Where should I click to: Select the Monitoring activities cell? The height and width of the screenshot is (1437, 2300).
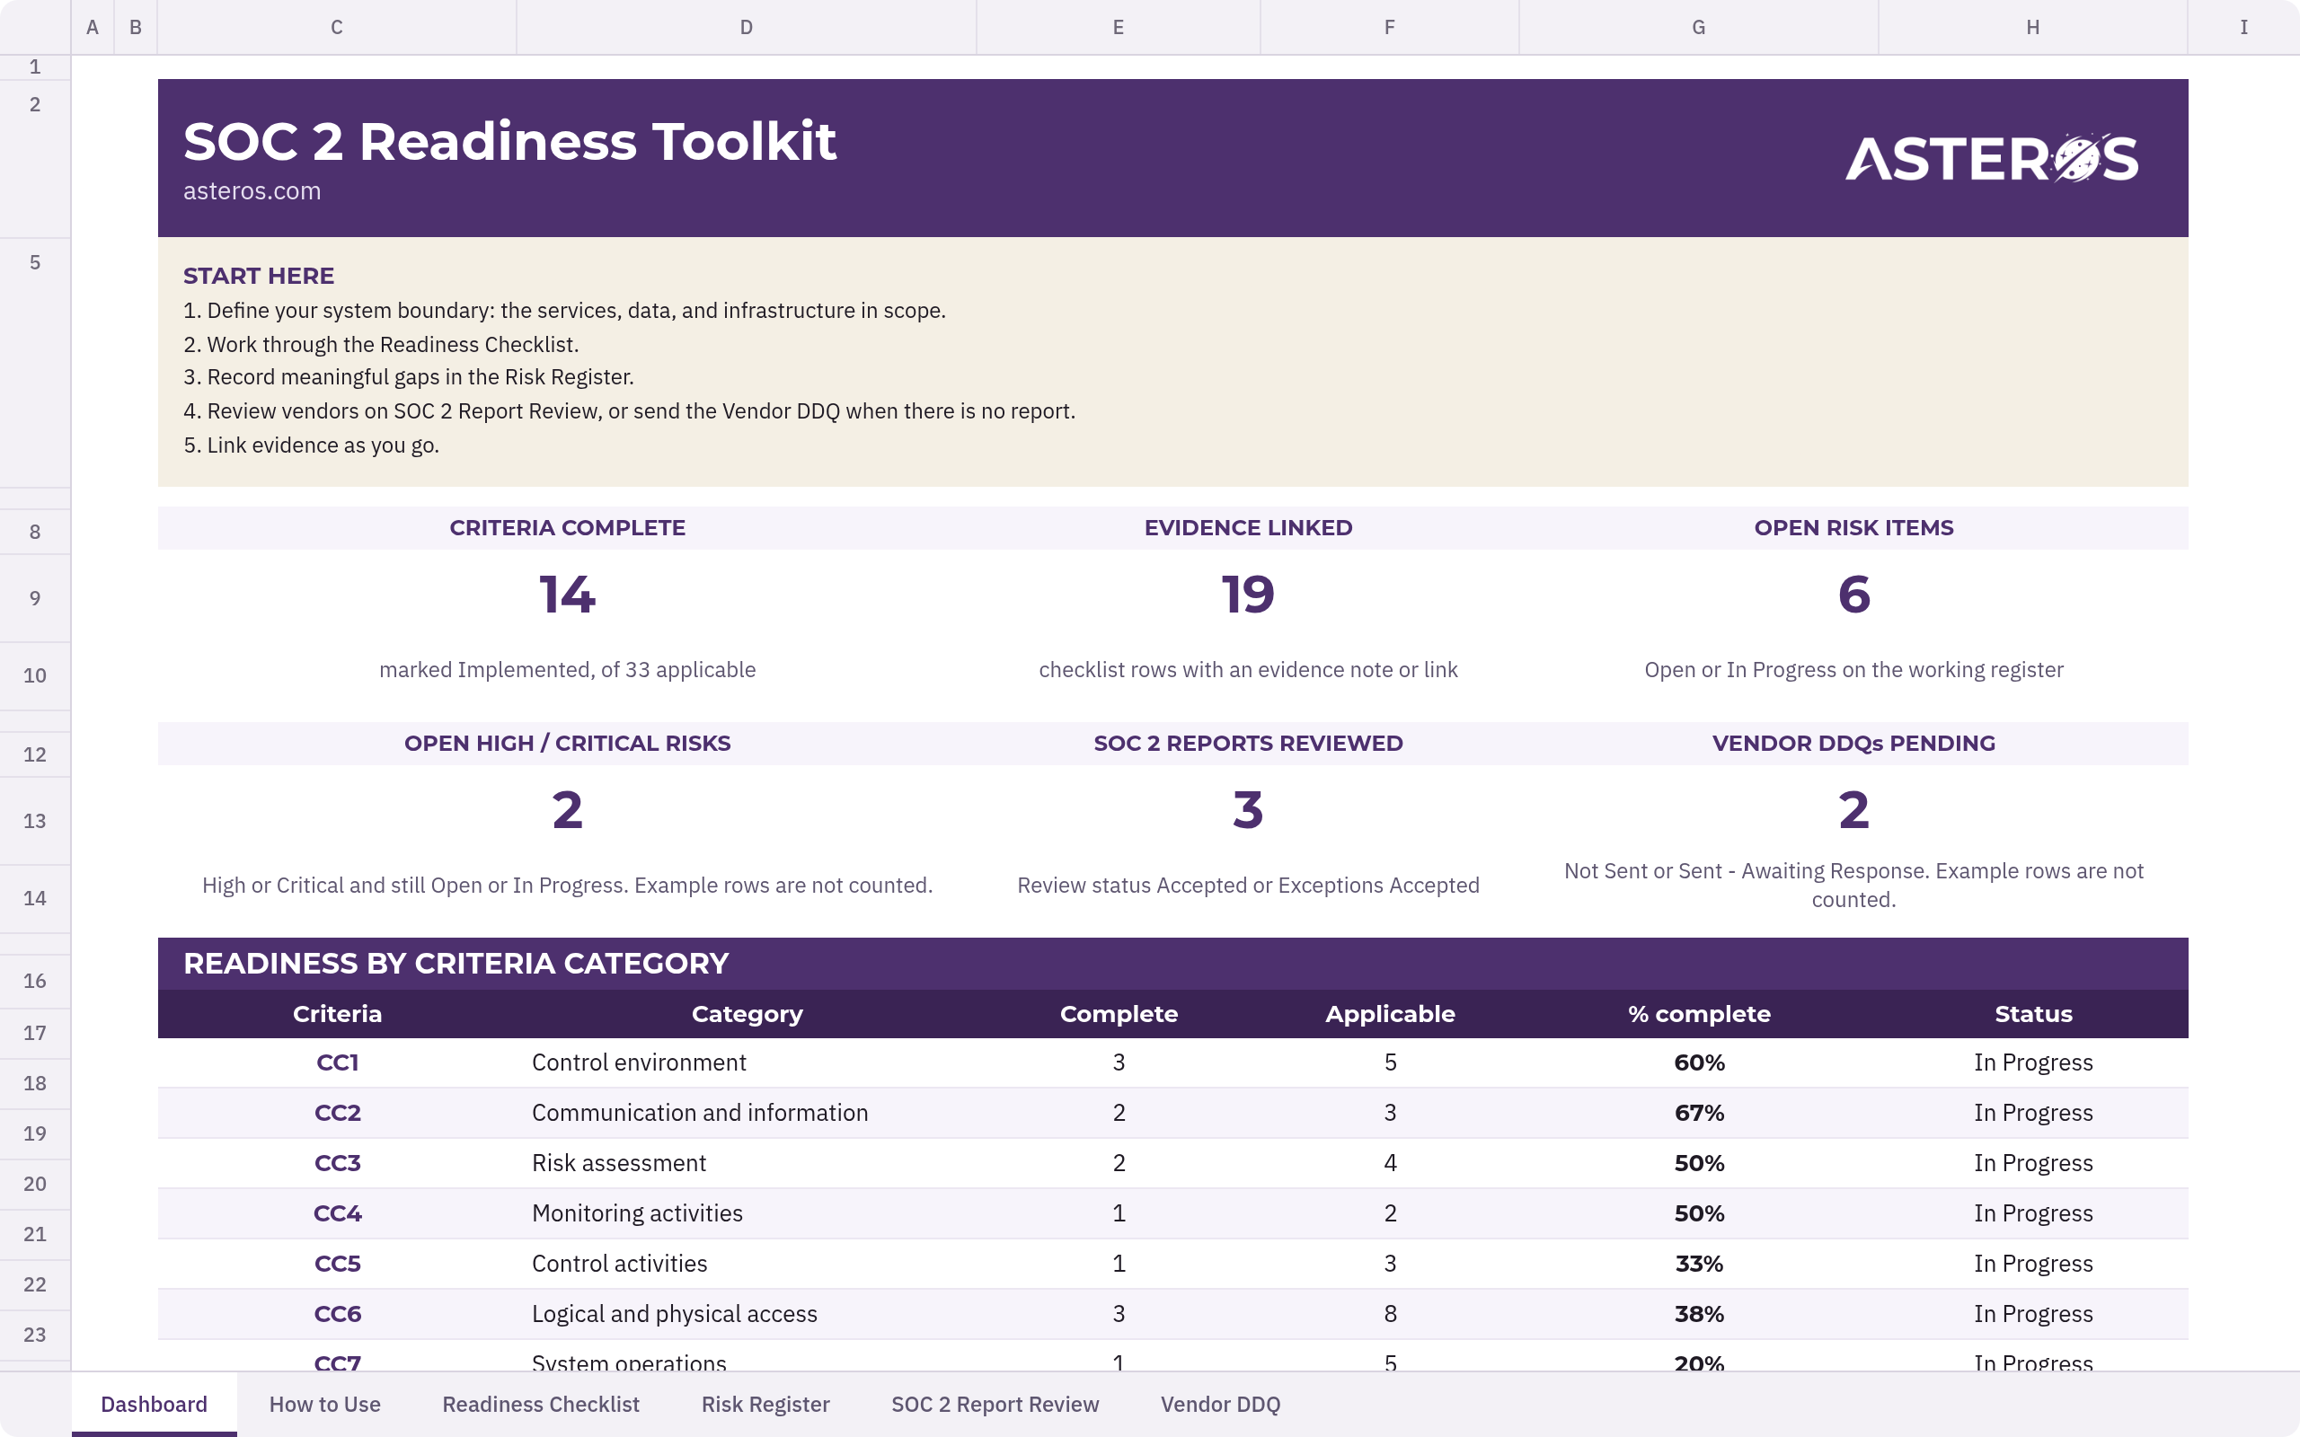pos(746,1213)
